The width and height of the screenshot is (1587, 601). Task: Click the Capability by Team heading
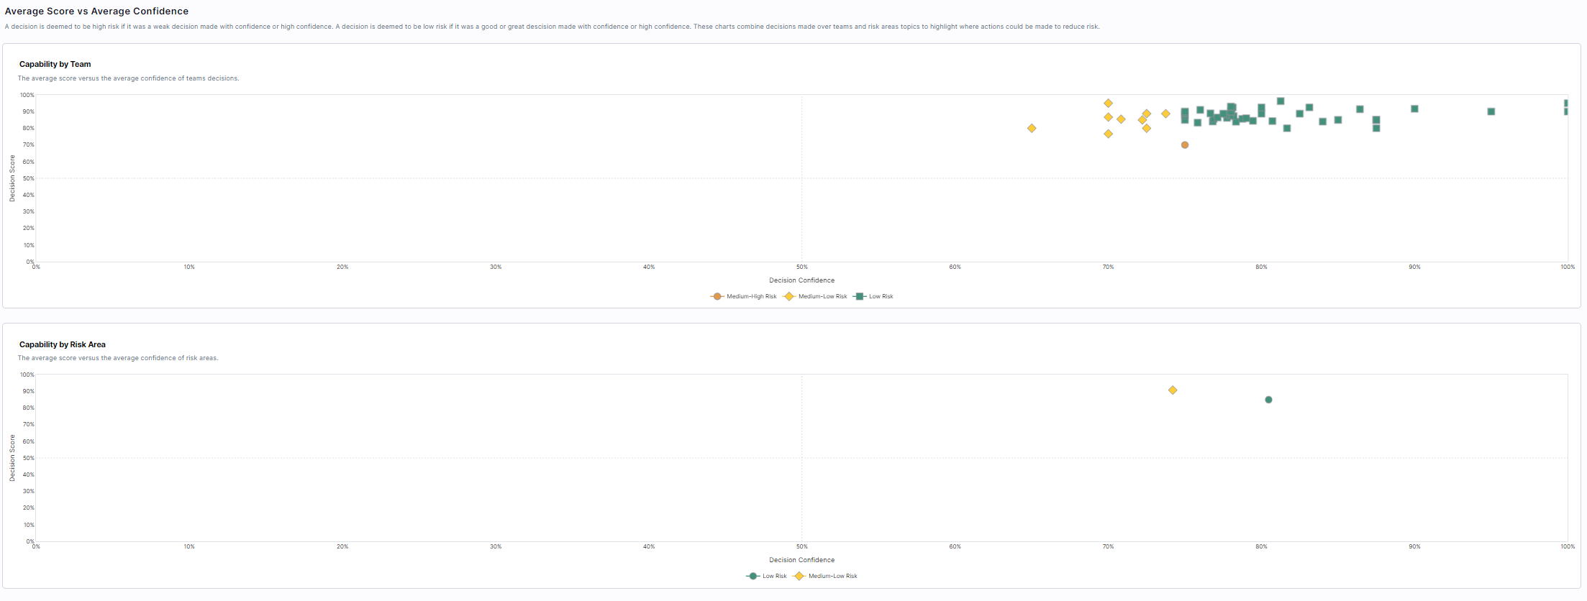point(55,65)
